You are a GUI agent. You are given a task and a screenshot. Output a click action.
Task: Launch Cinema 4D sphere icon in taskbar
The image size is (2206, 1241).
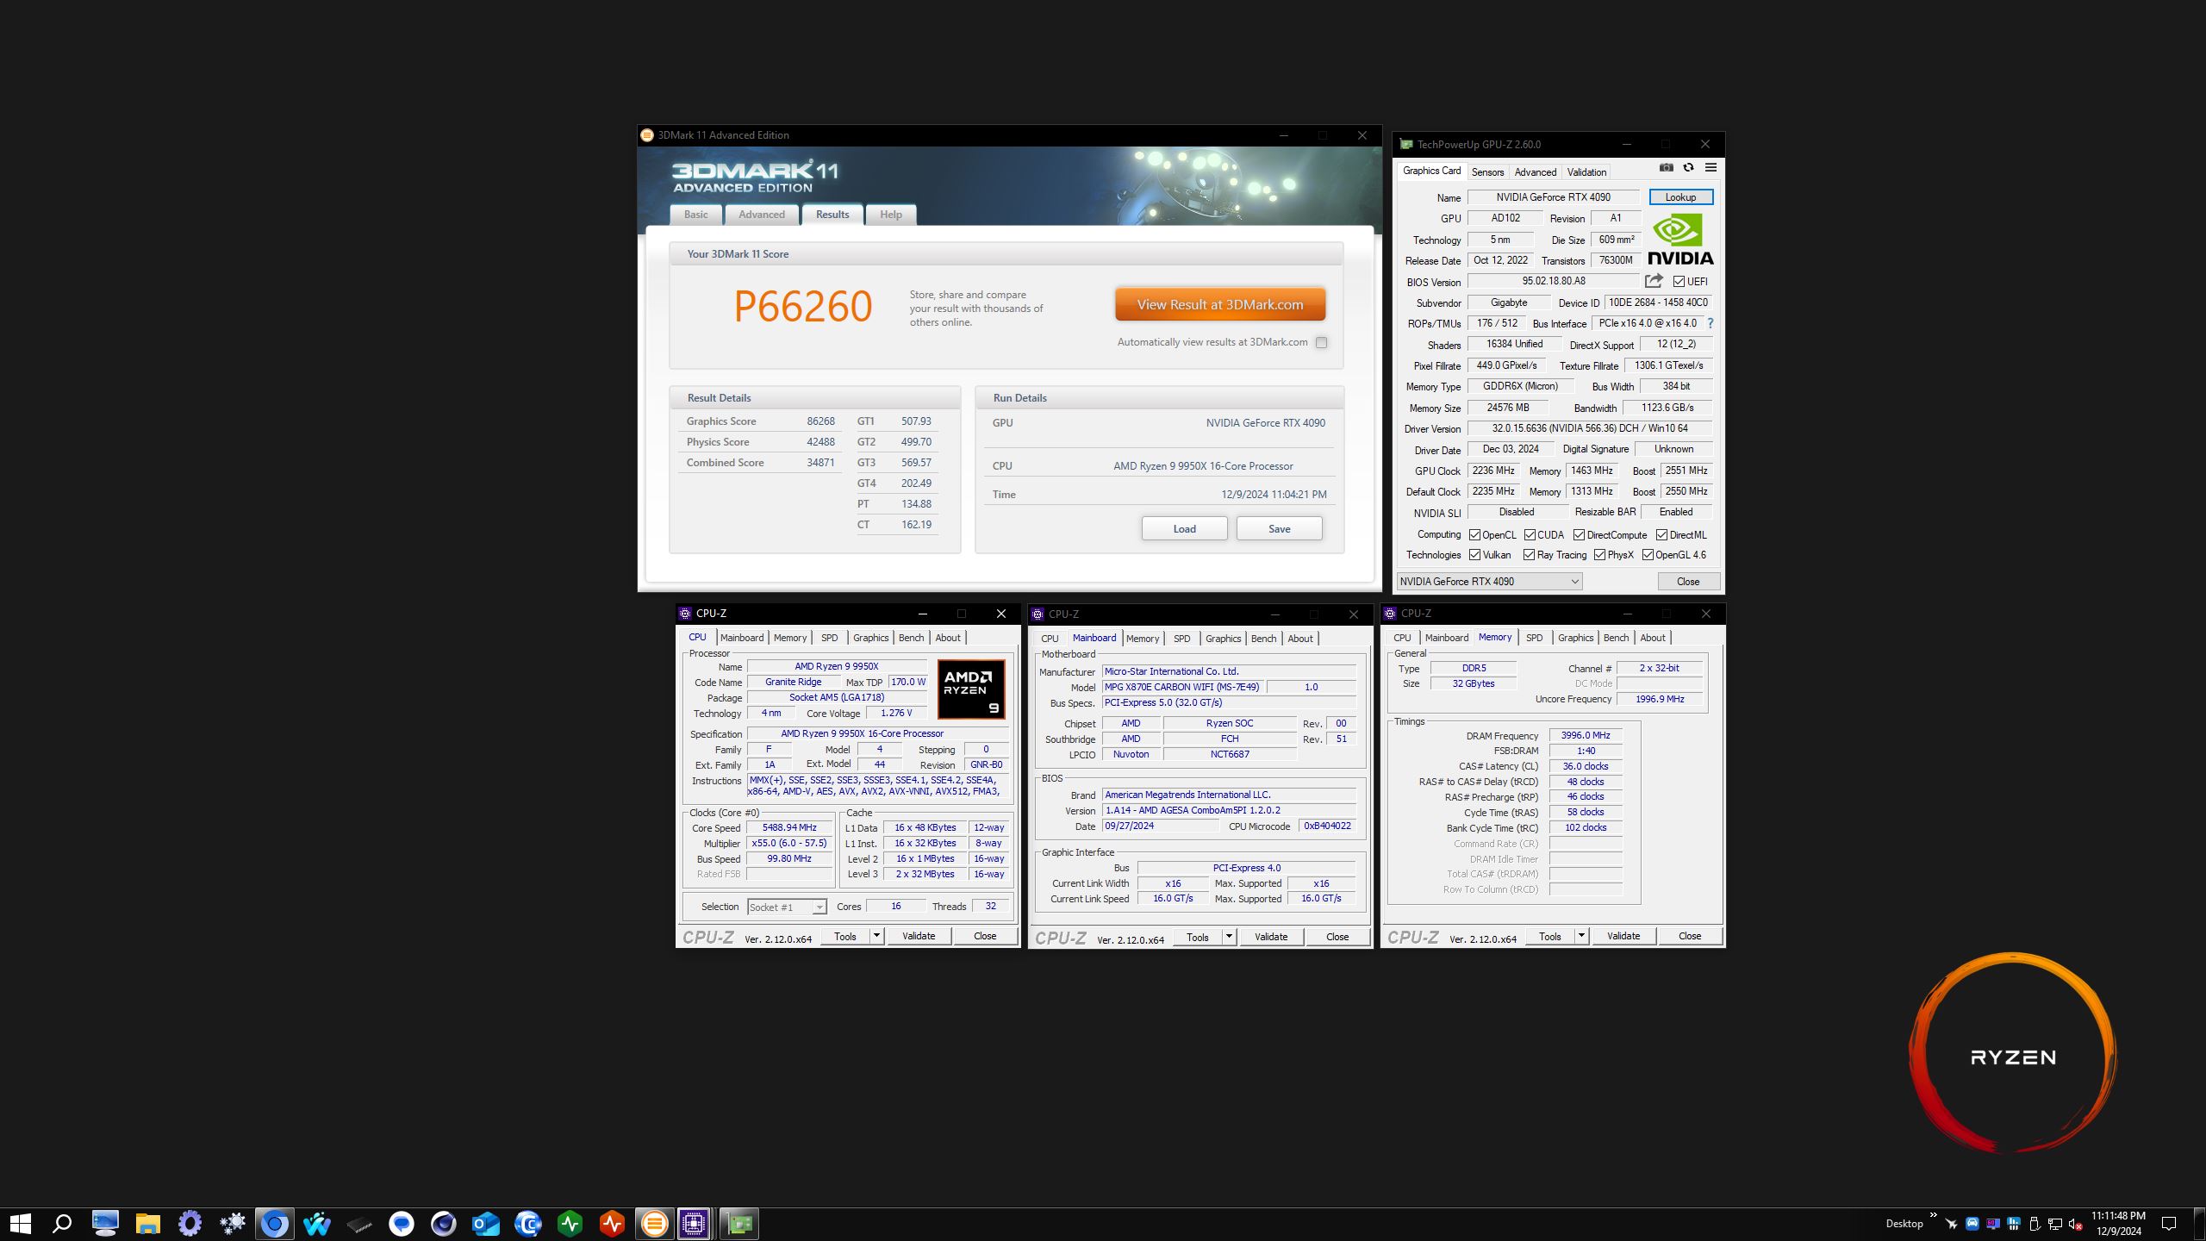[444, 1223]
